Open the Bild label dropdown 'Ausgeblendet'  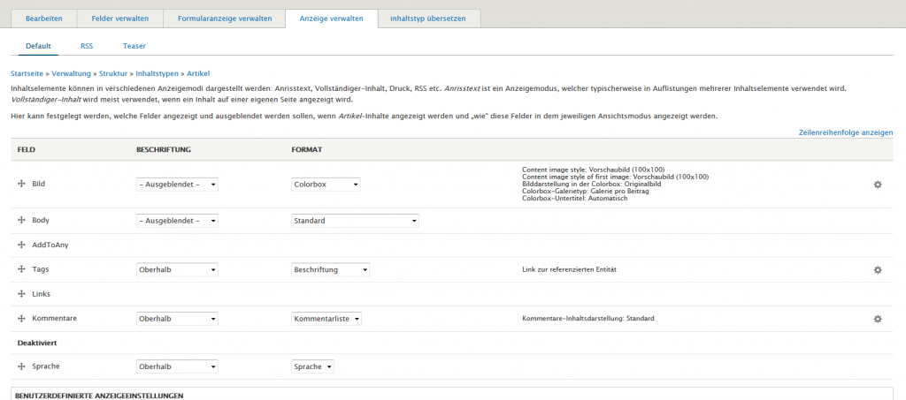tap(177, 185)
